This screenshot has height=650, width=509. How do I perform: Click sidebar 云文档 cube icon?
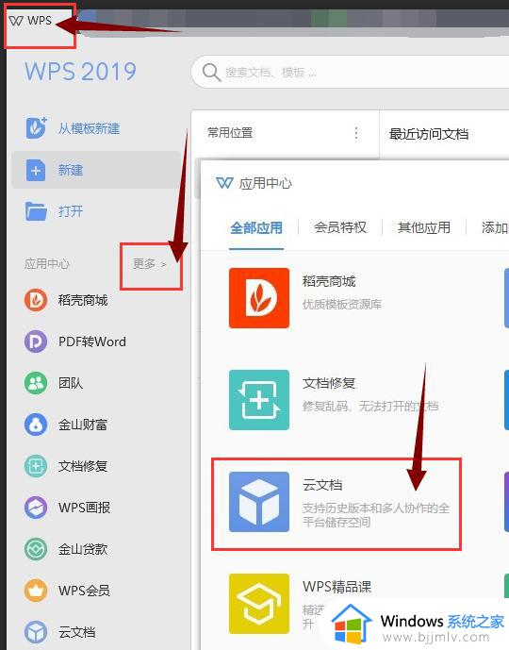[36, 632]
